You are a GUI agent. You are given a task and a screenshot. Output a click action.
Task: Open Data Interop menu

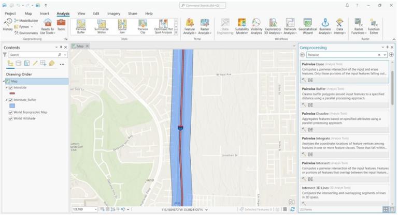tap(339, 26)
